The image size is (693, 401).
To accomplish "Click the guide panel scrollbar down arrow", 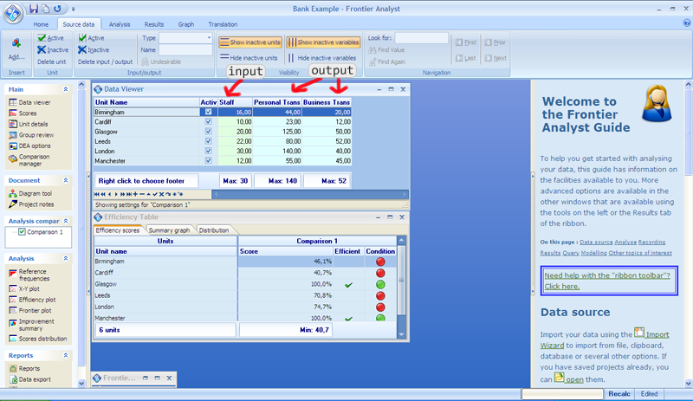I will (688, 384).
